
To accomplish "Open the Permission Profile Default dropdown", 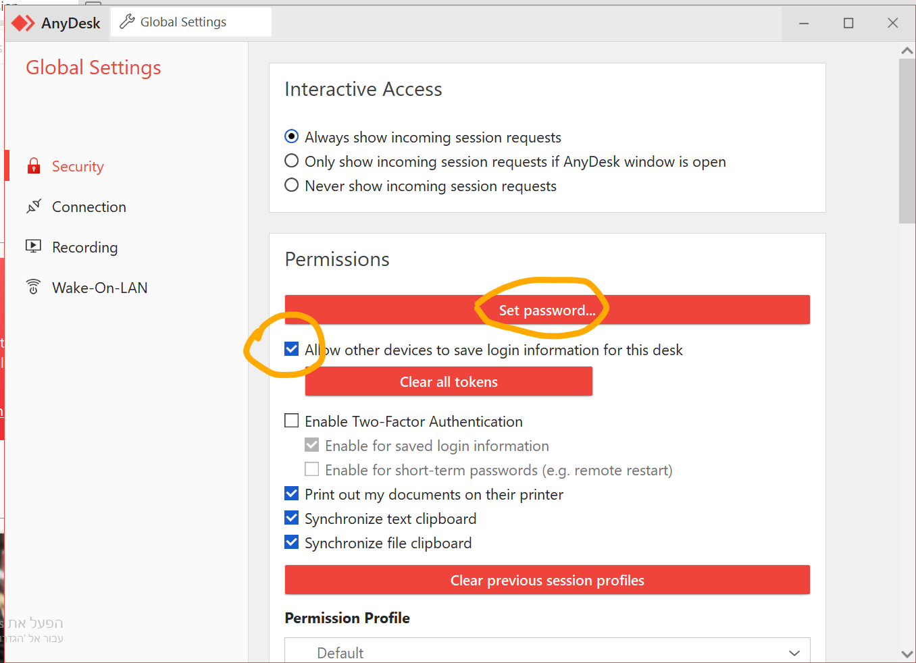I will click(547, 651).
